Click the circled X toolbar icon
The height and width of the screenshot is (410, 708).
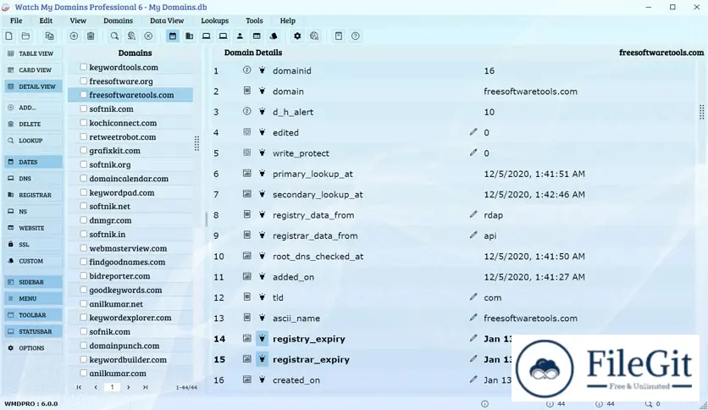(148, 36)
